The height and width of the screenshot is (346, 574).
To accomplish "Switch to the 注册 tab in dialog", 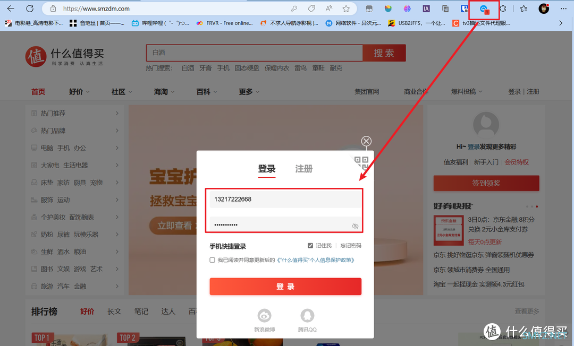I will pyautogui.click(x=304, y=169).
